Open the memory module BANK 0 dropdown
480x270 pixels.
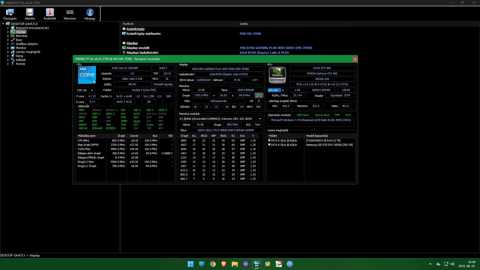[x=260, y=119]
